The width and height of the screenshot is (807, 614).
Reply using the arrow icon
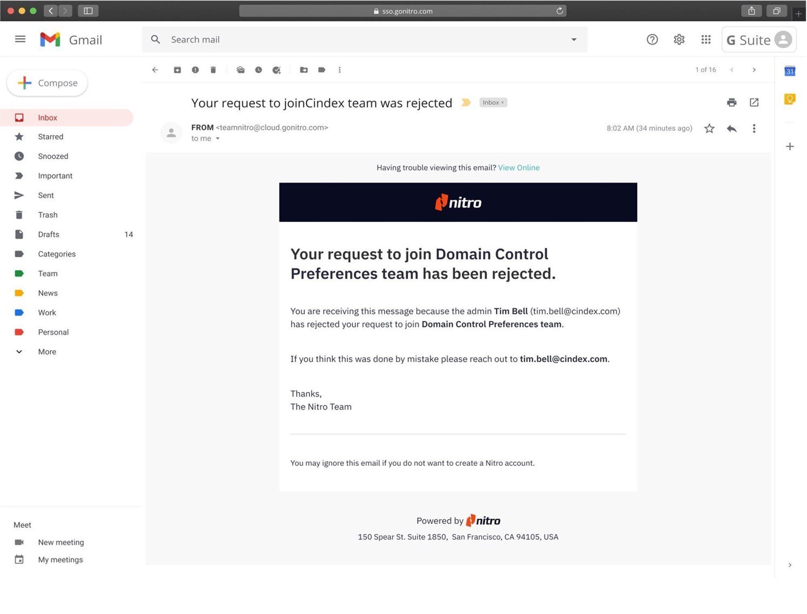tap(731, 129)
